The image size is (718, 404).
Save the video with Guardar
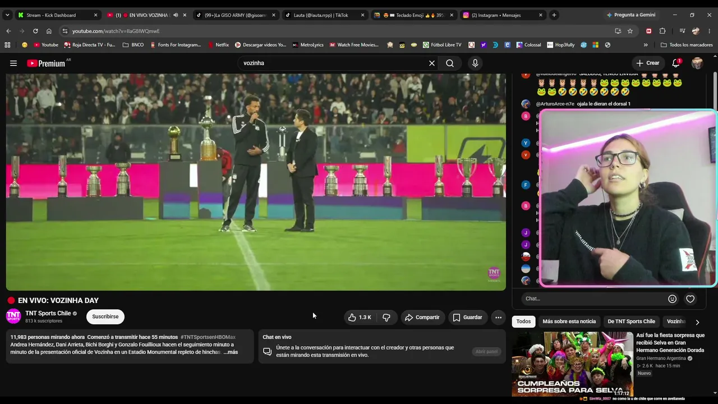(x=467, y=317)
